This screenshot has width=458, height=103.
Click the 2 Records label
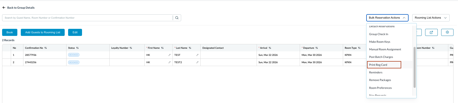pyautogui.click(x=8, y=40)
